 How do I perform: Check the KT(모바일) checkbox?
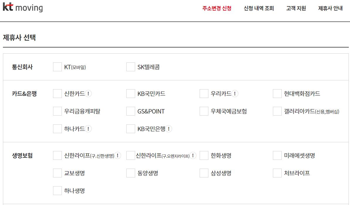click(57, 67)
